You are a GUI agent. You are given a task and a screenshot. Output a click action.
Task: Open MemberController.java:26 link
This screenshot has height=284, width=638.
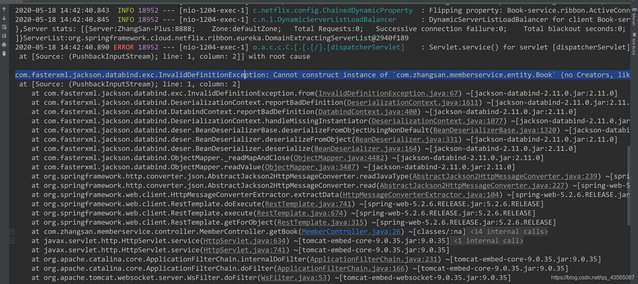(x=351, y=231)
